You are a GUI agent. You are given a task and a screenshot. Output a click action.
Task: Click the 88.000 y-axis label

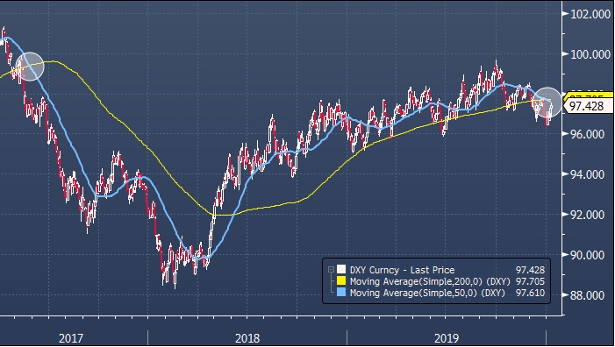(x=587, y=295)
